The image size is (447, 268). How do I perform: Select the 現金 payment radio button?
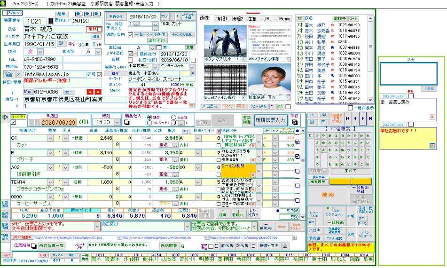[149, 117]
